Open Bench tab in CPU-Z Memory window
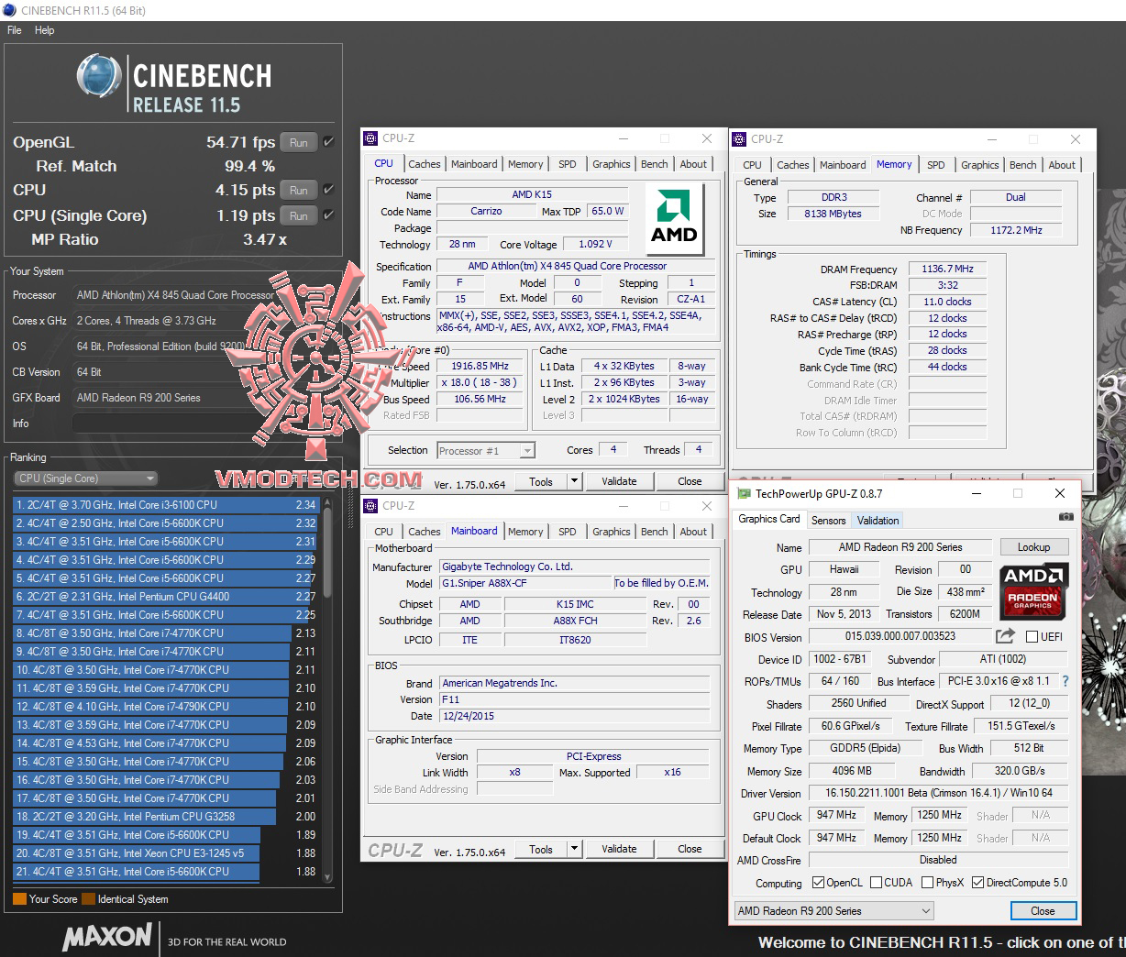The image size is (1126, 957). 1022,165
